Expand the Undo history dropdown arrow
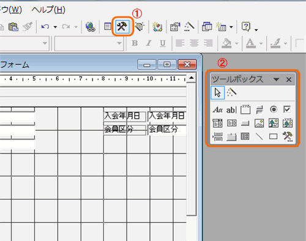This screenshot has width=306, height=241. click(x=55, y=27)
